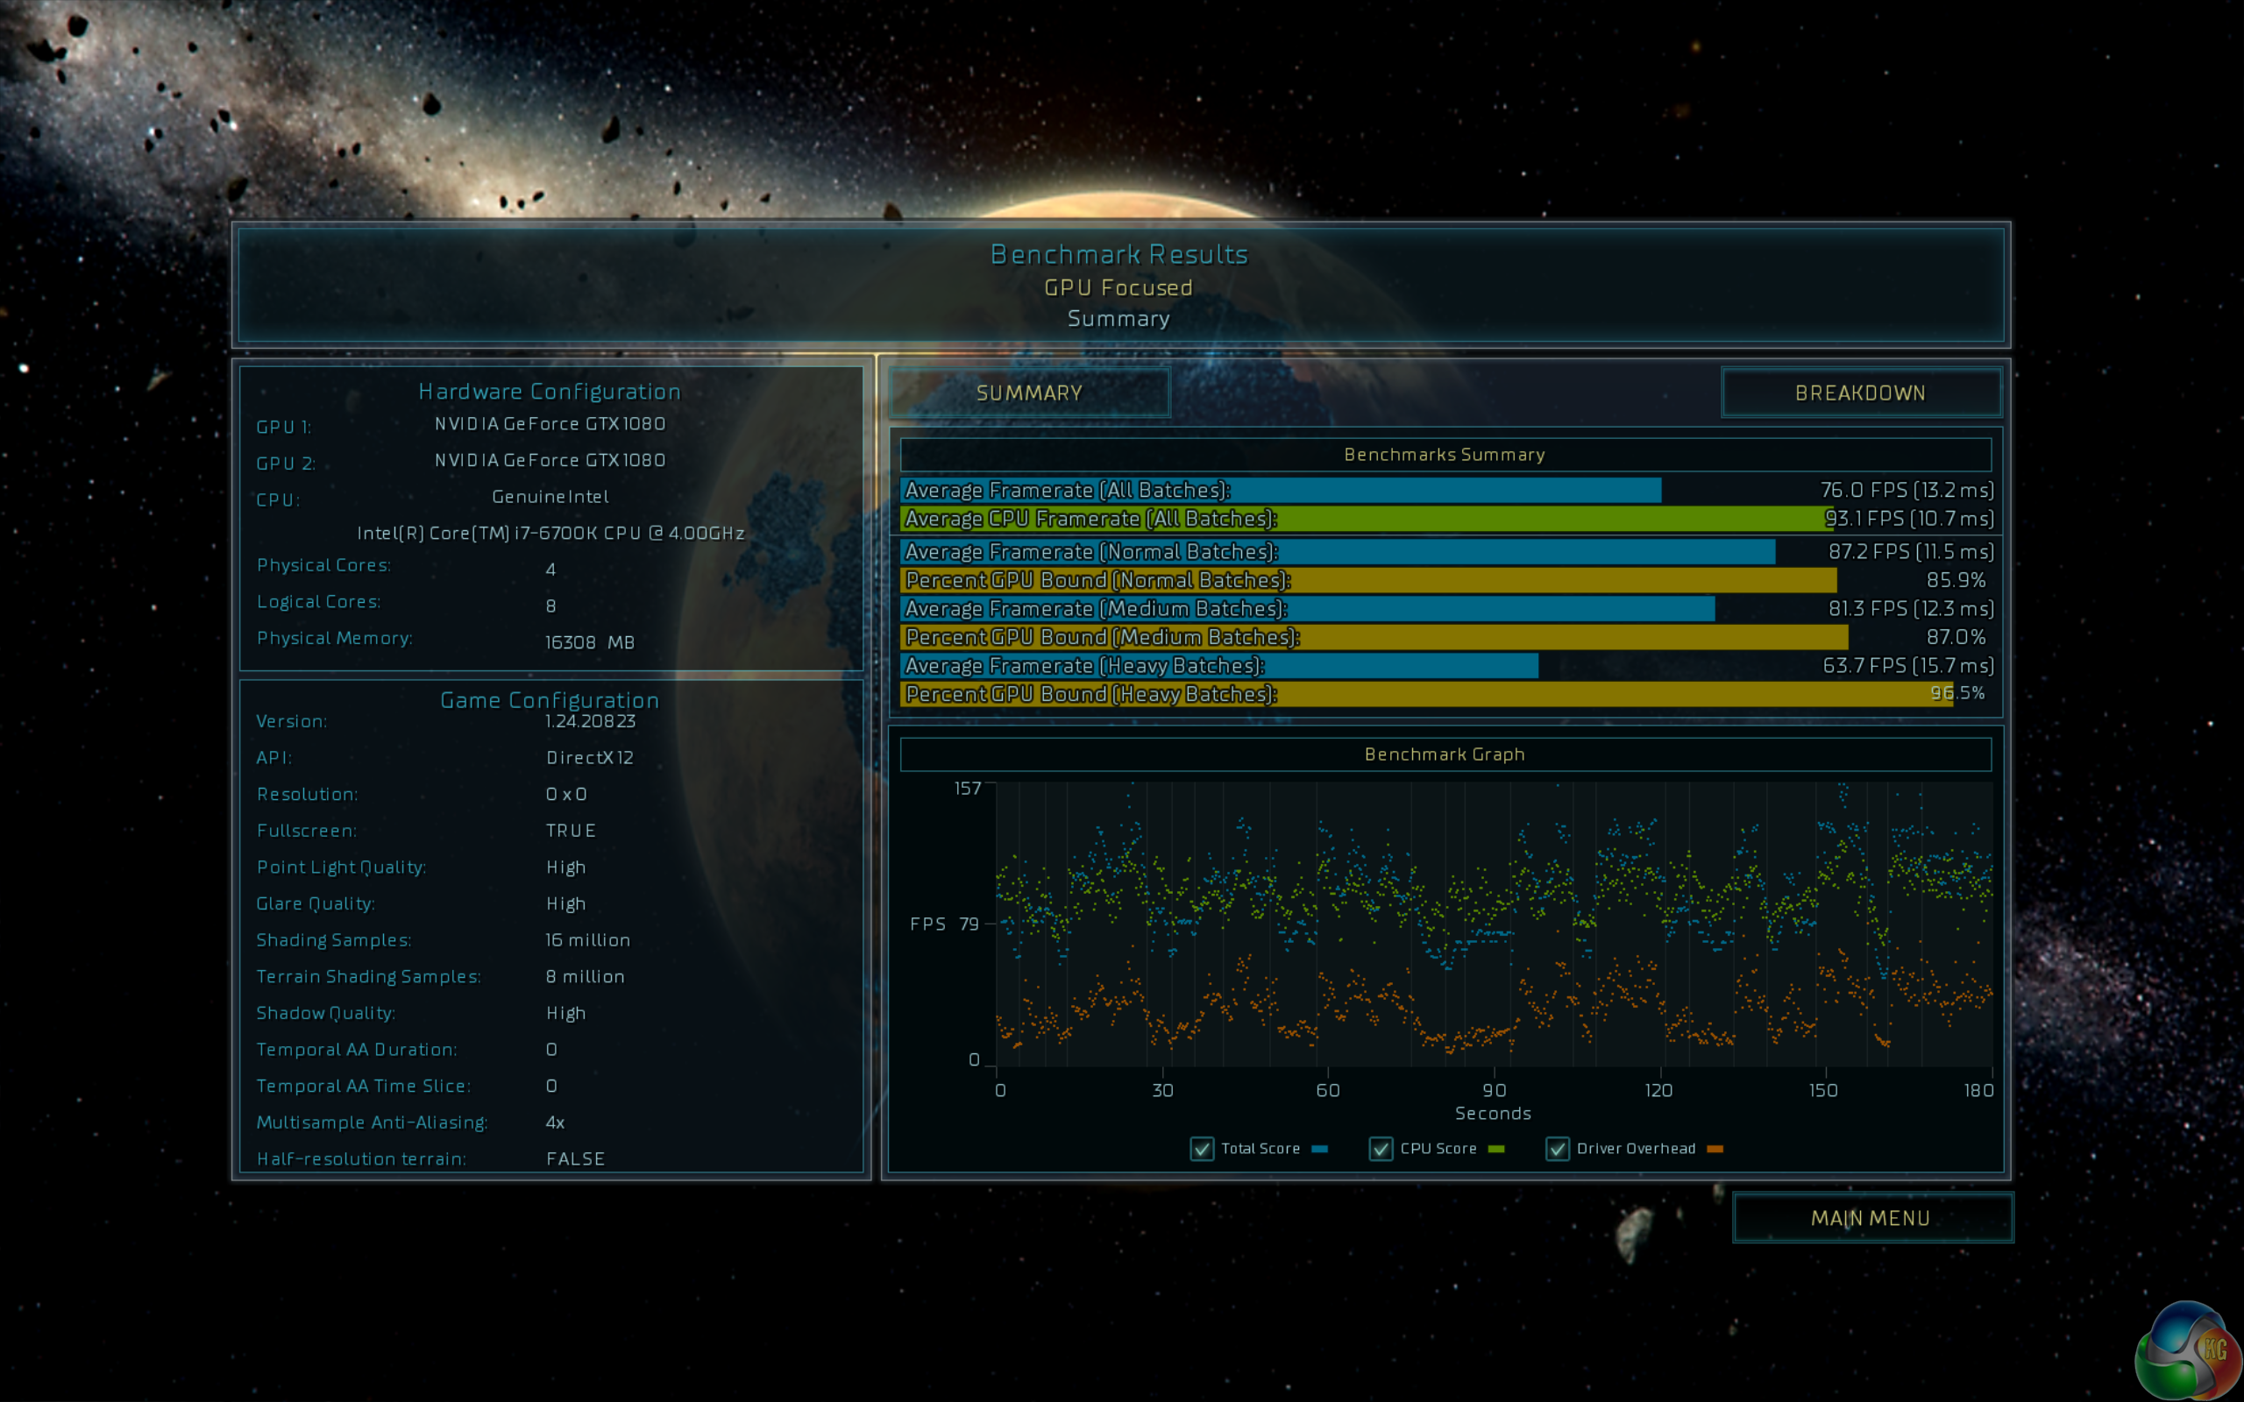This screenshot has width=2244, height=1402.
Task: Click the Average CPU Framerate (All Batches) bar
Action: (x=1363, y=520)
